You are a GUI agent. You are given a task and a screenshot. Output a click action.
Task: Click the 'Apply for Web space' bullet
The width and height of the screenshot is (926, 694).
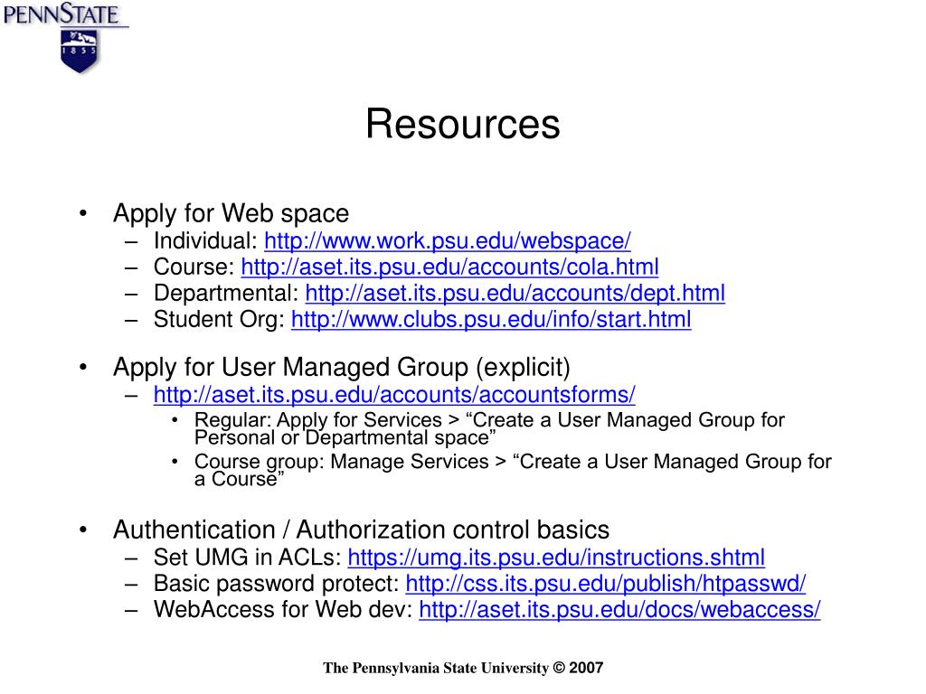[x=231, y=213]
